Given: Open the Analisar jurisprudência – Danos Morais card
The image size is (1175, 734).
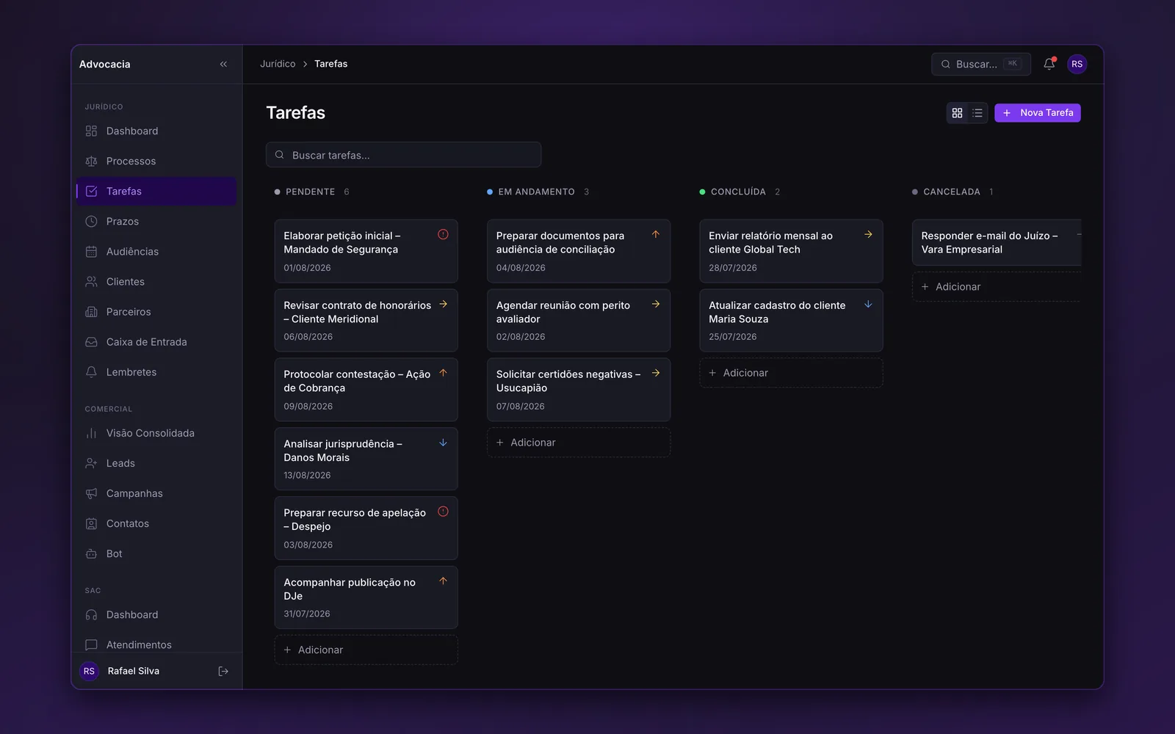Looking at the screenshot, I should [366, 459].
